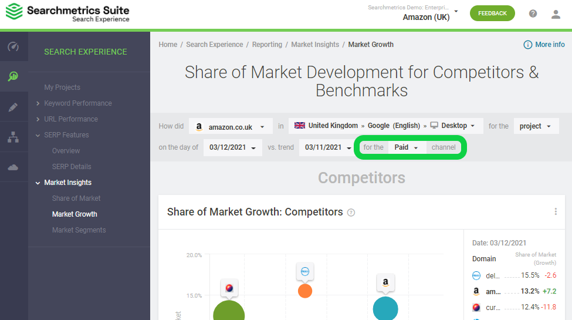This screenshot has width=572, height=320.
Task: Open the dashboard speedometer sidebar icon
Action: (x=13, y=46)
